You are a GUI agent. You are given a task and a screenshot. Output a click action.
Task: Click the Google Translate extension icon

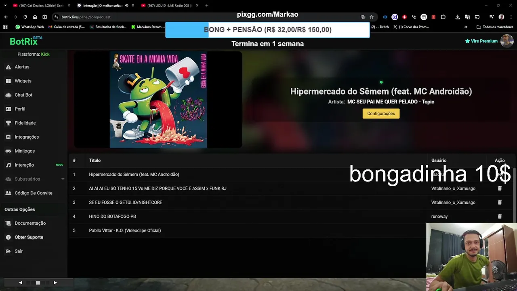[467, 17]
